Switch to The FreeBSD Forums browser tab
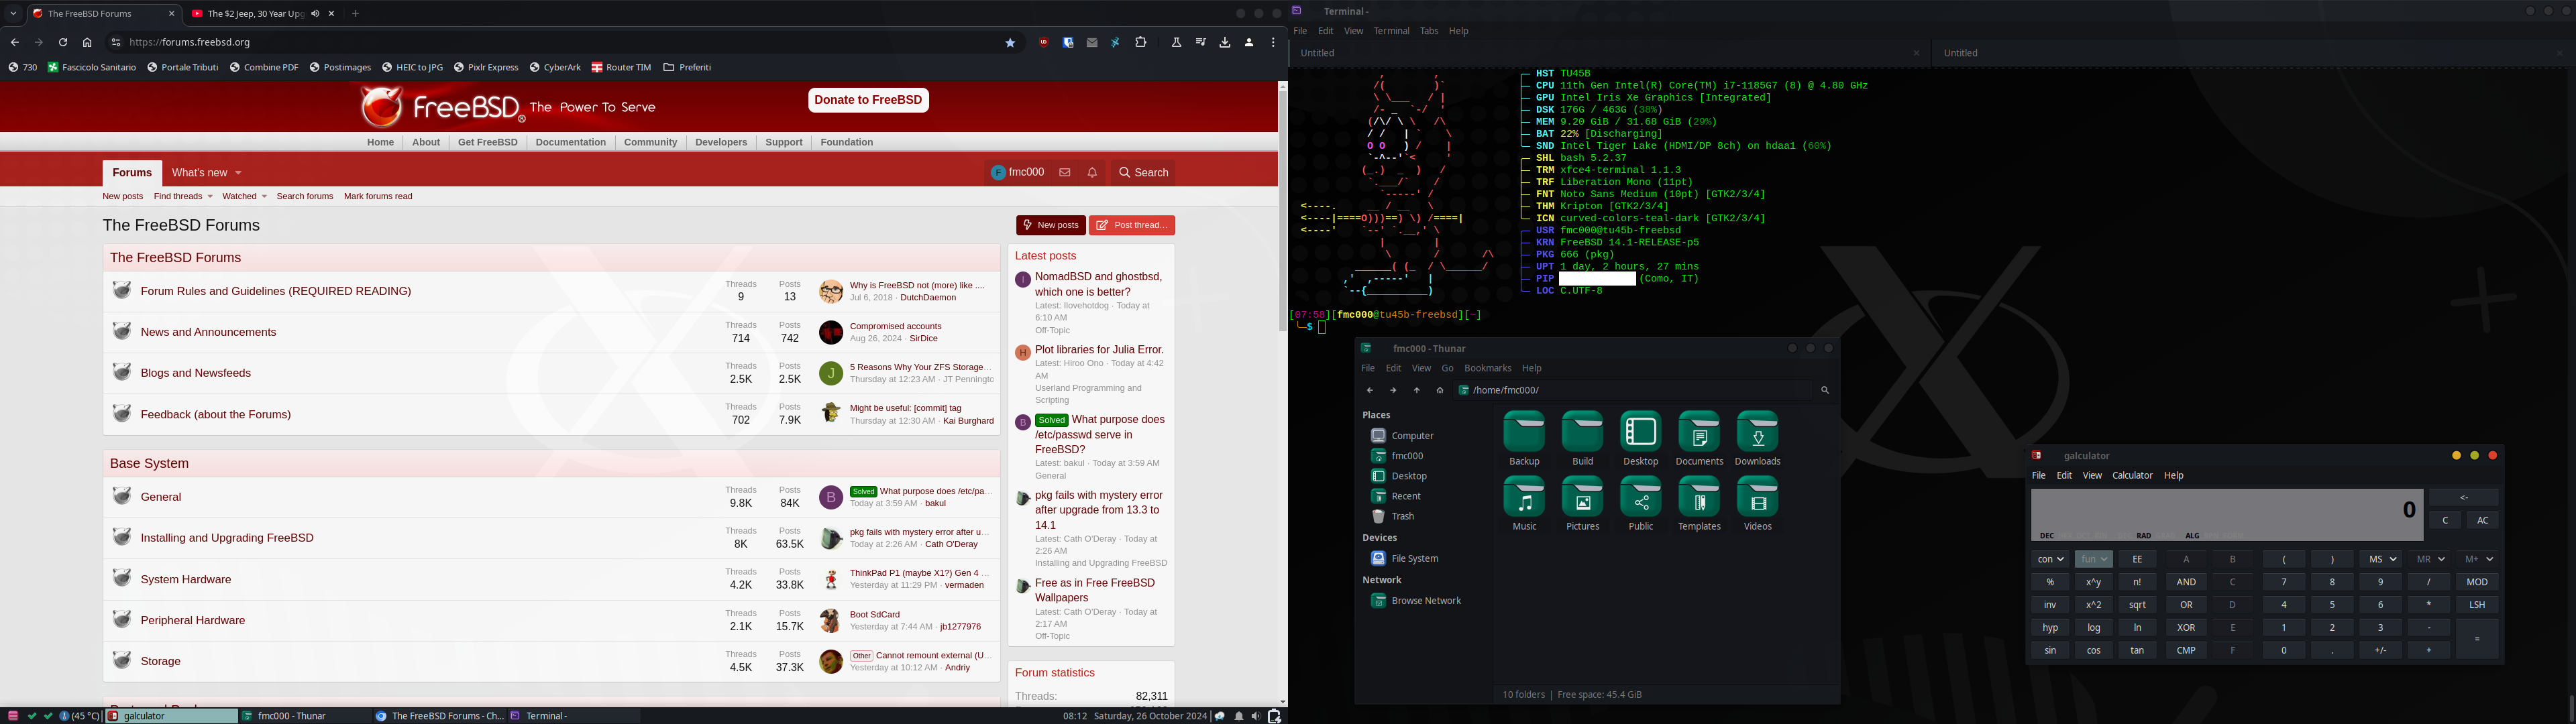 [x=103, y=14]
